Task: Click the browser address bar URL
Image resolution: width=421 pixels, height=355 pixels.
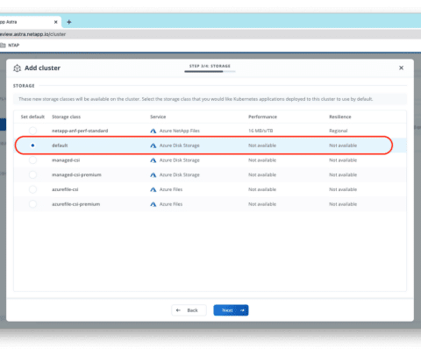Action: tap(32, 34)
